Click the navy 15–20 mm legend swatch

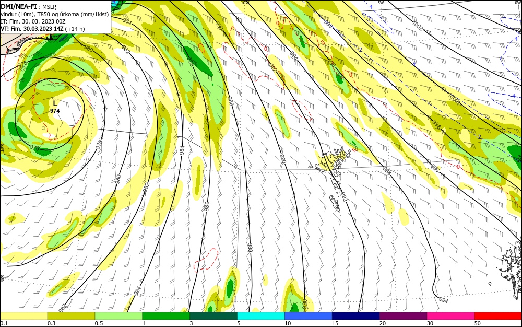pyautogui.click(x=356, y=316)
